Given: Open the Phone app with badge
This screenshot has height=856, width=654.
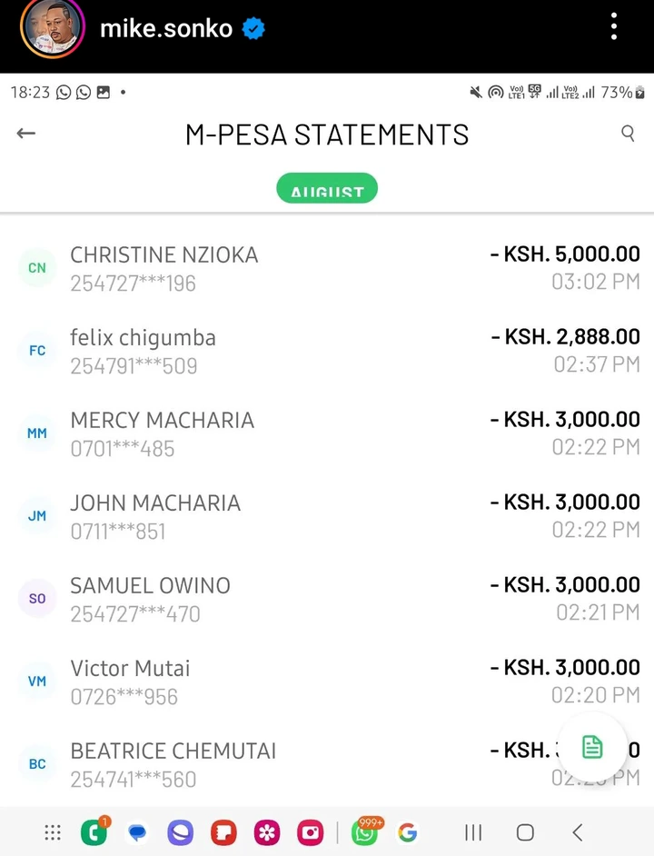Looking at the screenshot, I should [x=94, y=832].
